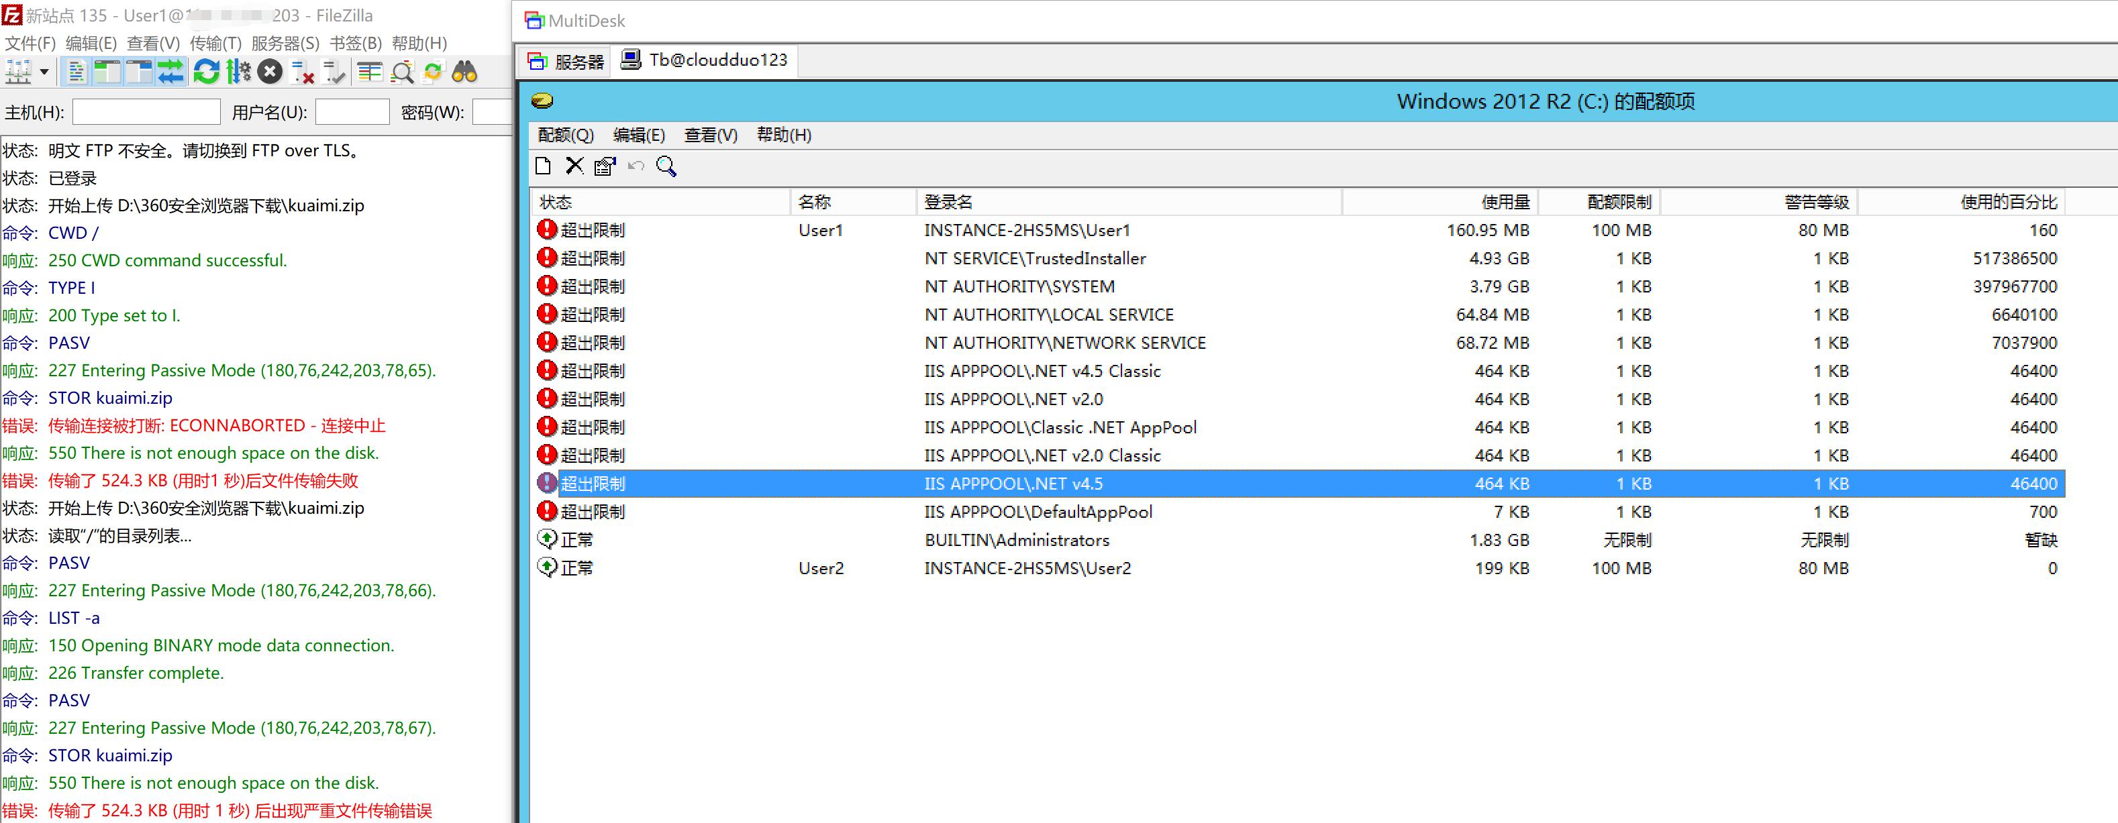Click the quota window disk title icon
The height and width of the screenshot is (823, 2118).
pos(542,101)
